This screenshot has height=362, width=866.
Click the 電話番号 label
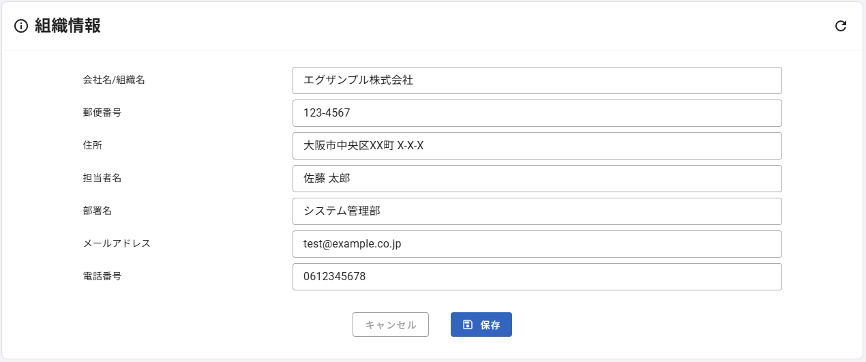(102, 276)
